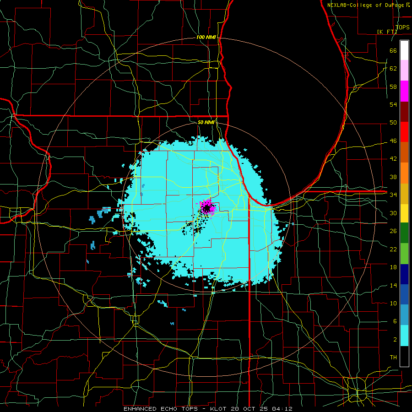Click the 22 value on the legend
Image resolution: width=412 pixels, height=412 pixels.
[393, 249]
